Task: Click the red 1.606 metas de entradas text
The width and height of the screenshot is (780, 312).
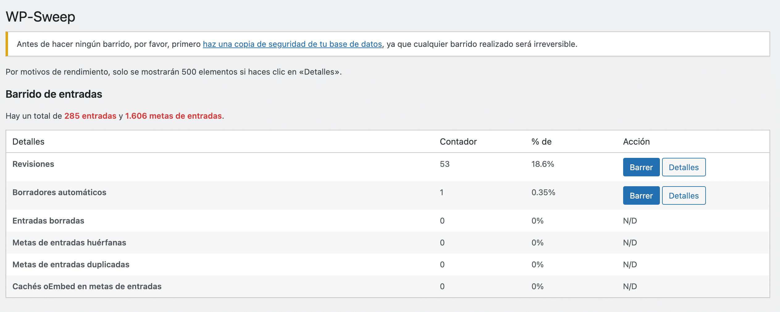Action: [173, 116]
